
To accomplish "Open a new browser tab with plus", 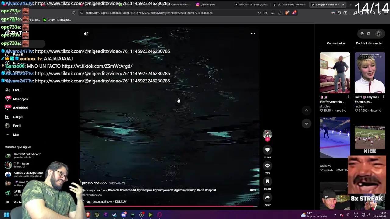I will click(350, 5).
